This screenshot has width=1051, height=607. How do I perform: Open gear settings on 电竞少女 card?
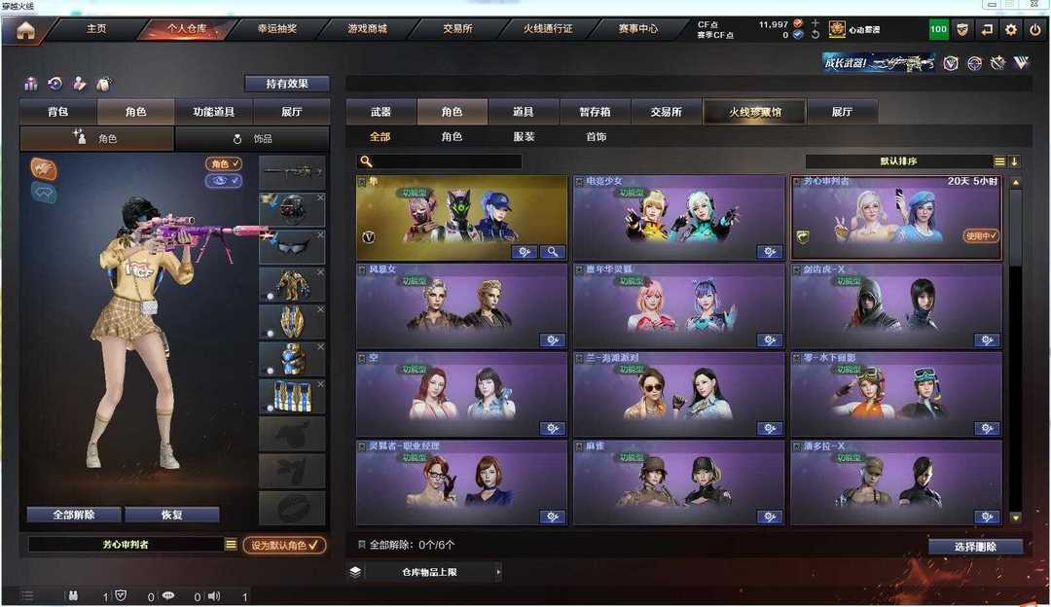click(x=770, y=252)
